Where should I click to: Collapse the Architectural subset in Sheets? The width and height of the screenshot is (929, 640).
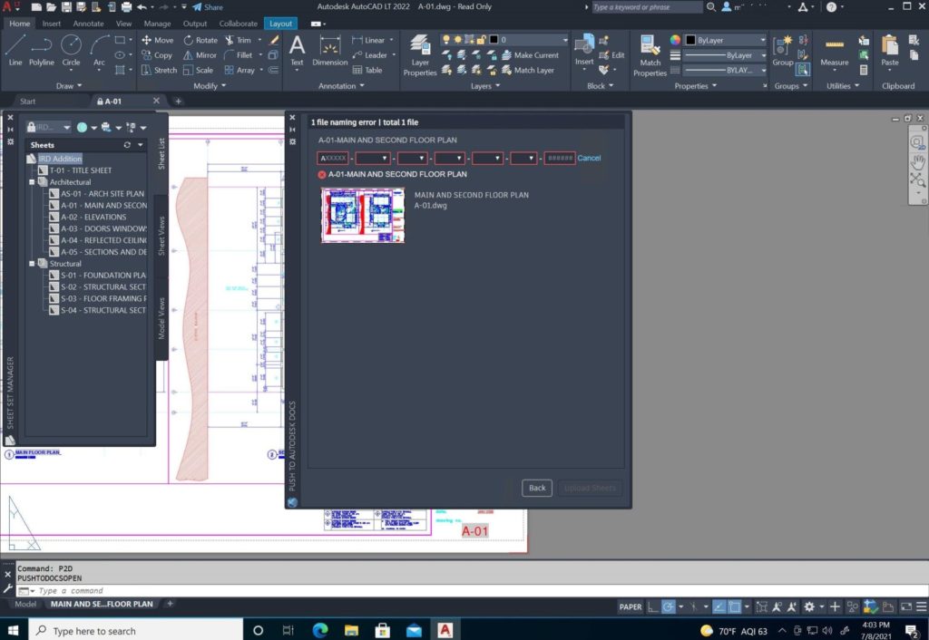point(32,182)
